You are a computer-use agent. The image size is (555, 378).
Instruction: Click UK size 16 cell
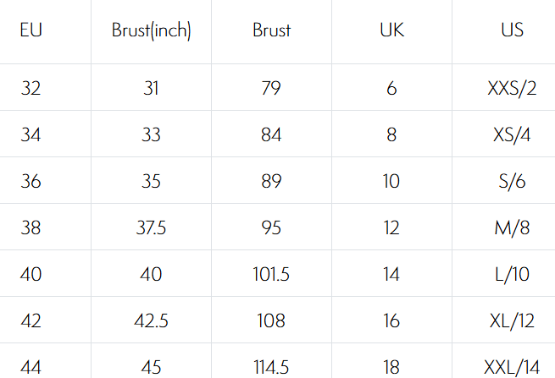pyautogui.click(x=391, y=320)
